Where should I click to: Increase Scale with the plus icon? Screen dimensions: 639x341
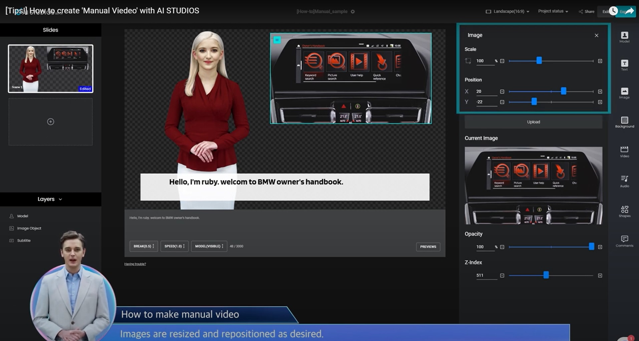[x=600, y=61]
